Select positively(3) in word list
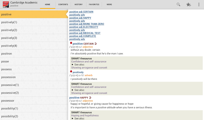The width and height of the screenshot is (204, 120). tap(34, 38)
